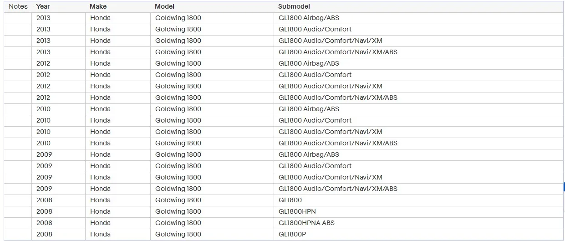Viewport: 565px width, 241px height.
Task: Click year 2010 in the Audio/Comfort/Navi/XM row
Action: [44, 132]
